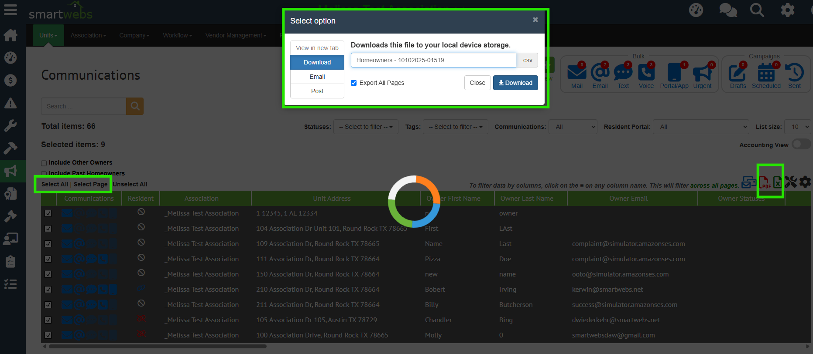The height and width of the screenshot is (354, 813).
Task: Click the PDF export icon
Action: tap(764, 182)
